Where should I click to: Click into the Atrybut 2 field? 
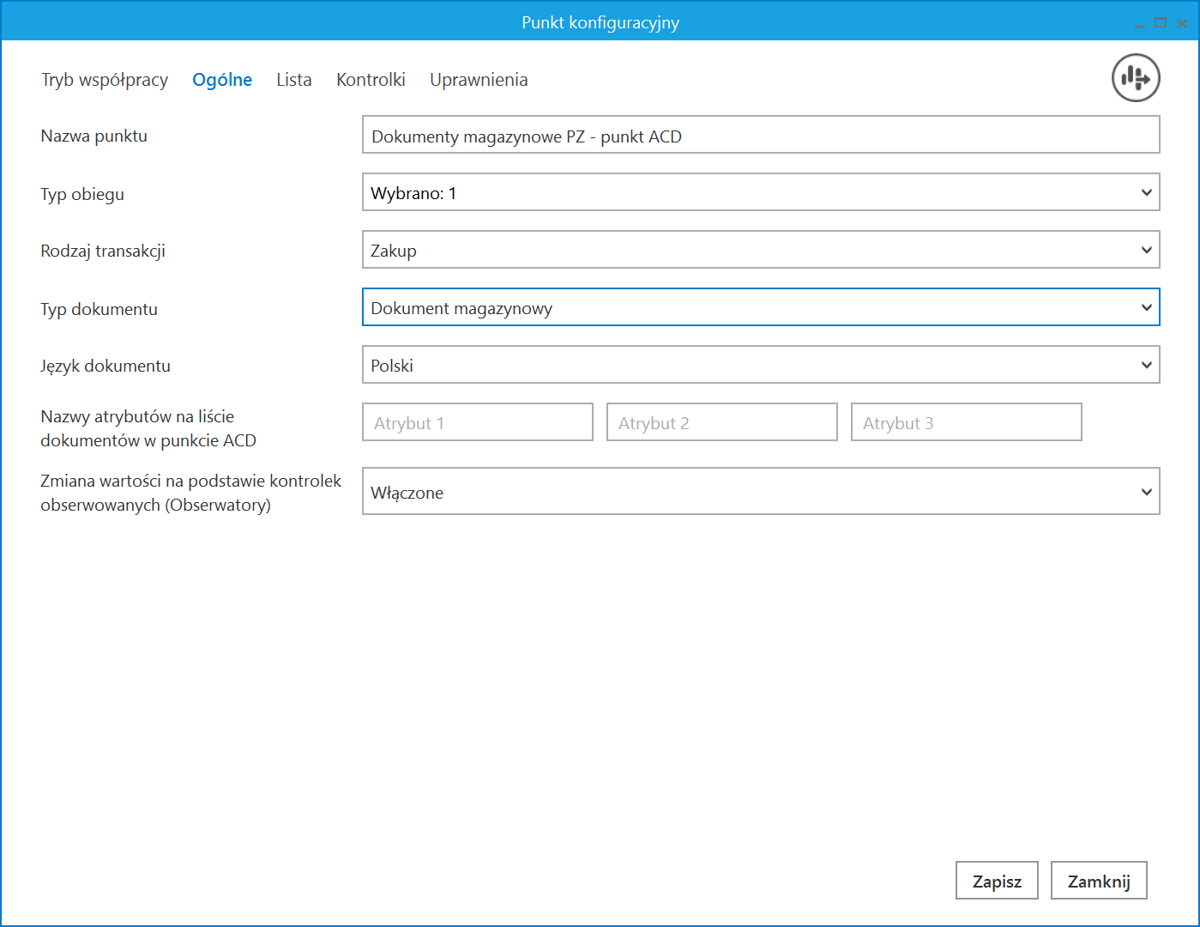(x=721, y=423)
